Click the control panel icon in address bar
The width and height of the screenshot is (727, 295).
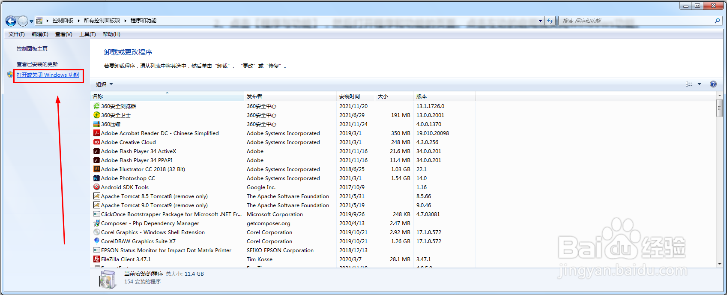pos(39,21)
